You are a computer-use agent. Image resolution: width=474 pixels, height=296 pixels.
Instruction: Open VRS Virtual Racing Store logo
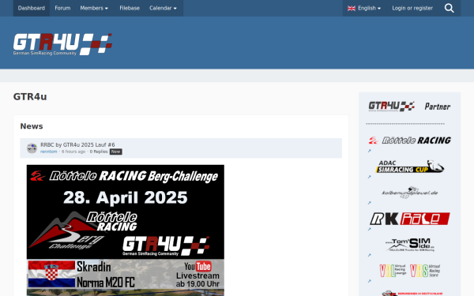(425, 271)
